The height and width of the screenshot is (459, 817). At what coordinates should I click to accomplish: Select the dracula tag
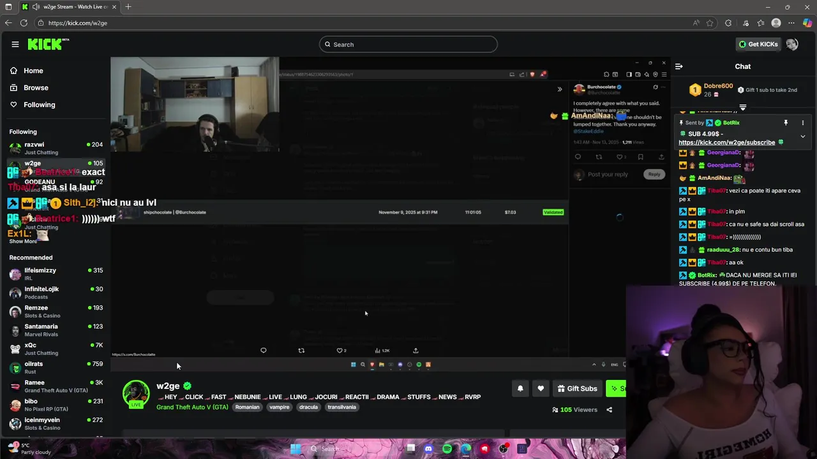point(308,407)
